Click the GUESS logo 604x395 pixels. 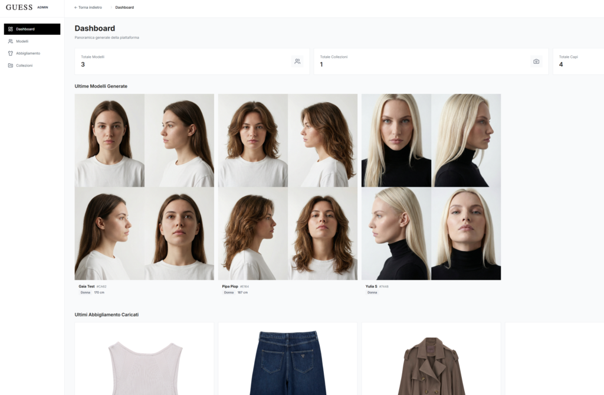click(x=19, y=8)
